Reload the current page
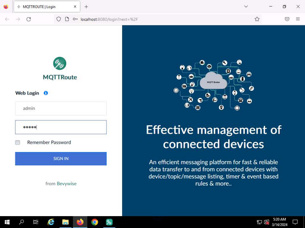Viewport: 305px width, 228px height. click(x=29, y=19)
